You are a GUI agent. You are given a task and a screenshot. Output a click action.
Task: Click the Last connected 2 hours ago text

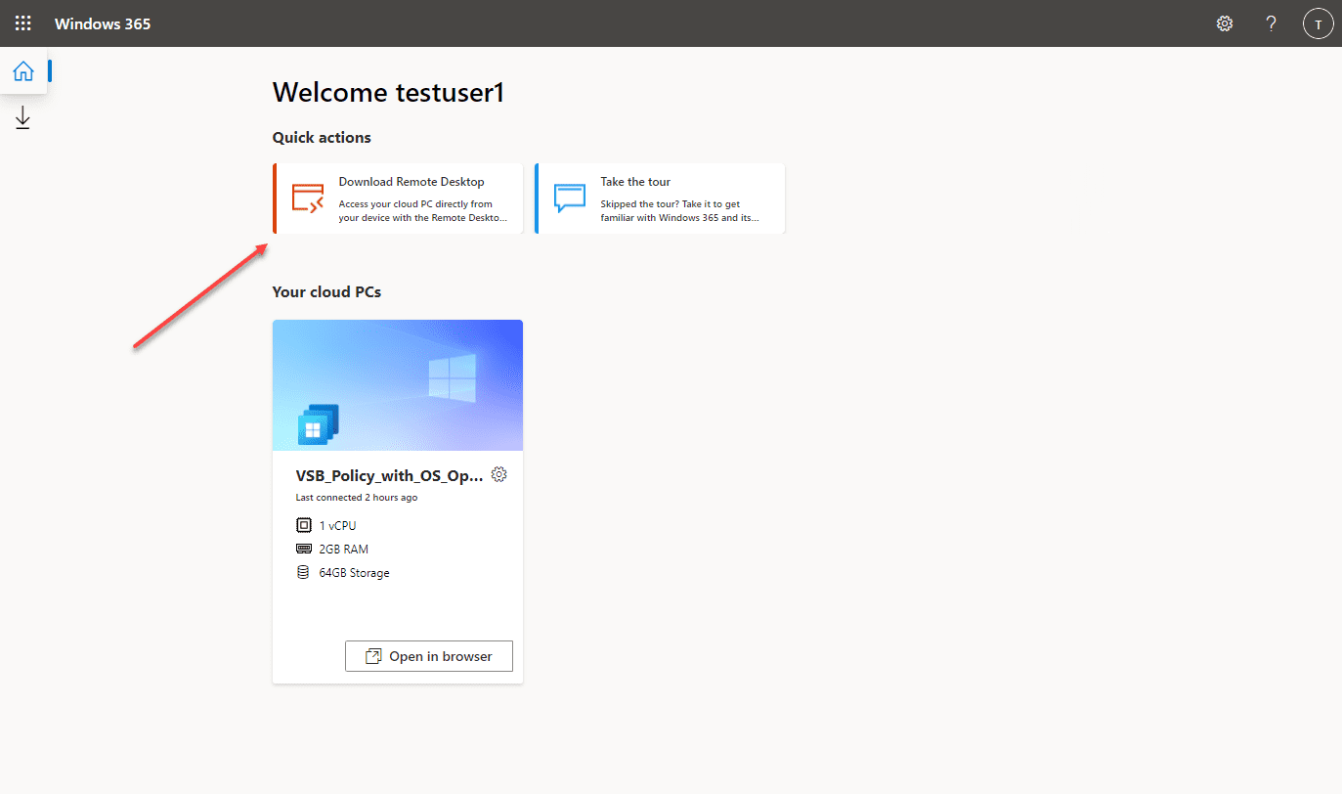357,498
